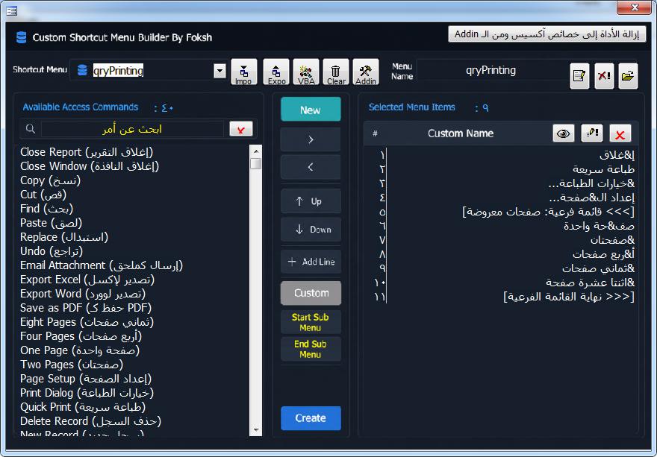Select menu item row 1 إ&غلاق
The height and width of the screenshot is (457, 657).
(502, 155)
